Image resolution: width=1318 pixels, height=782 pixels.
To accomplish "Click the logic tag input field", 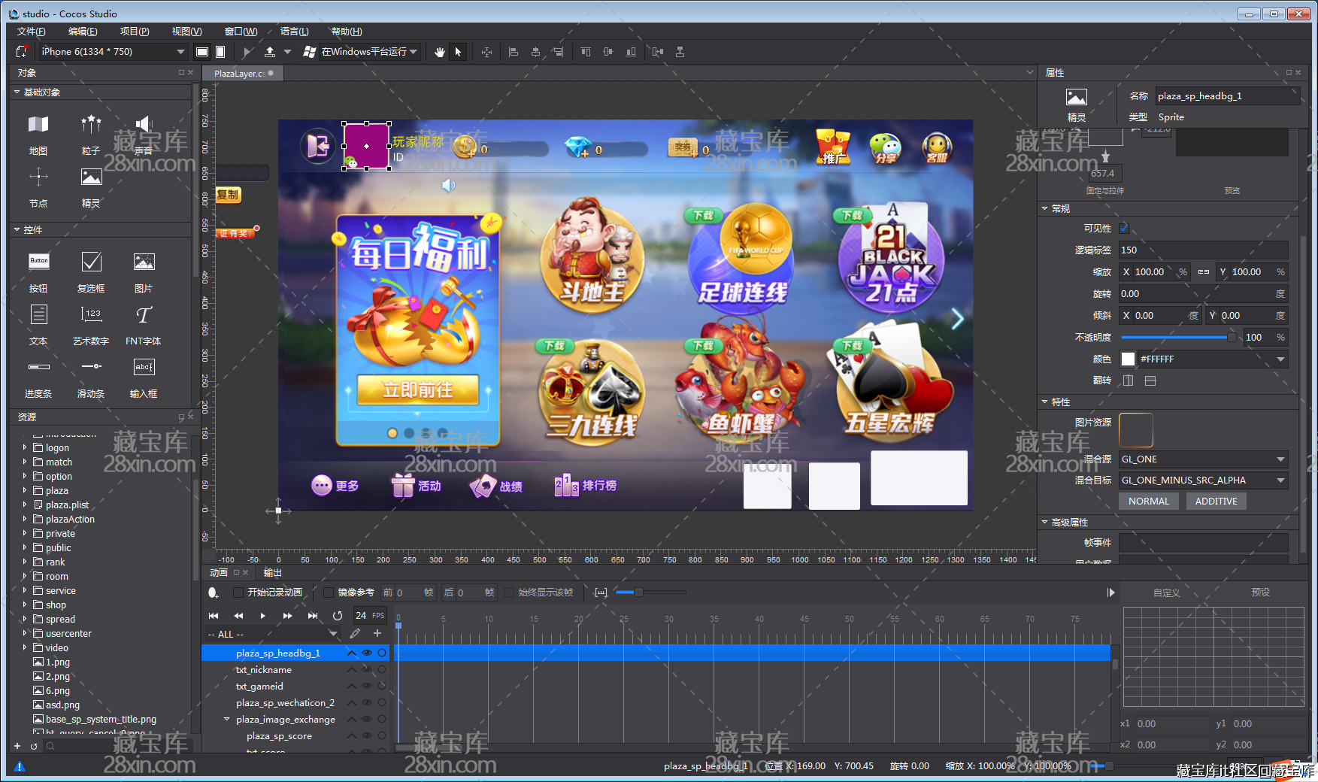I will pos(1202,250).
